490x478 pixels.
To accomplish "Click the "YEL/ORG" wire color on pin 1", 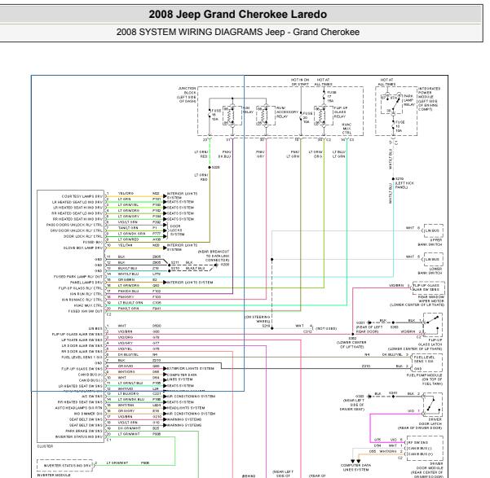I will pyautogui.click(x=126, y=194).
